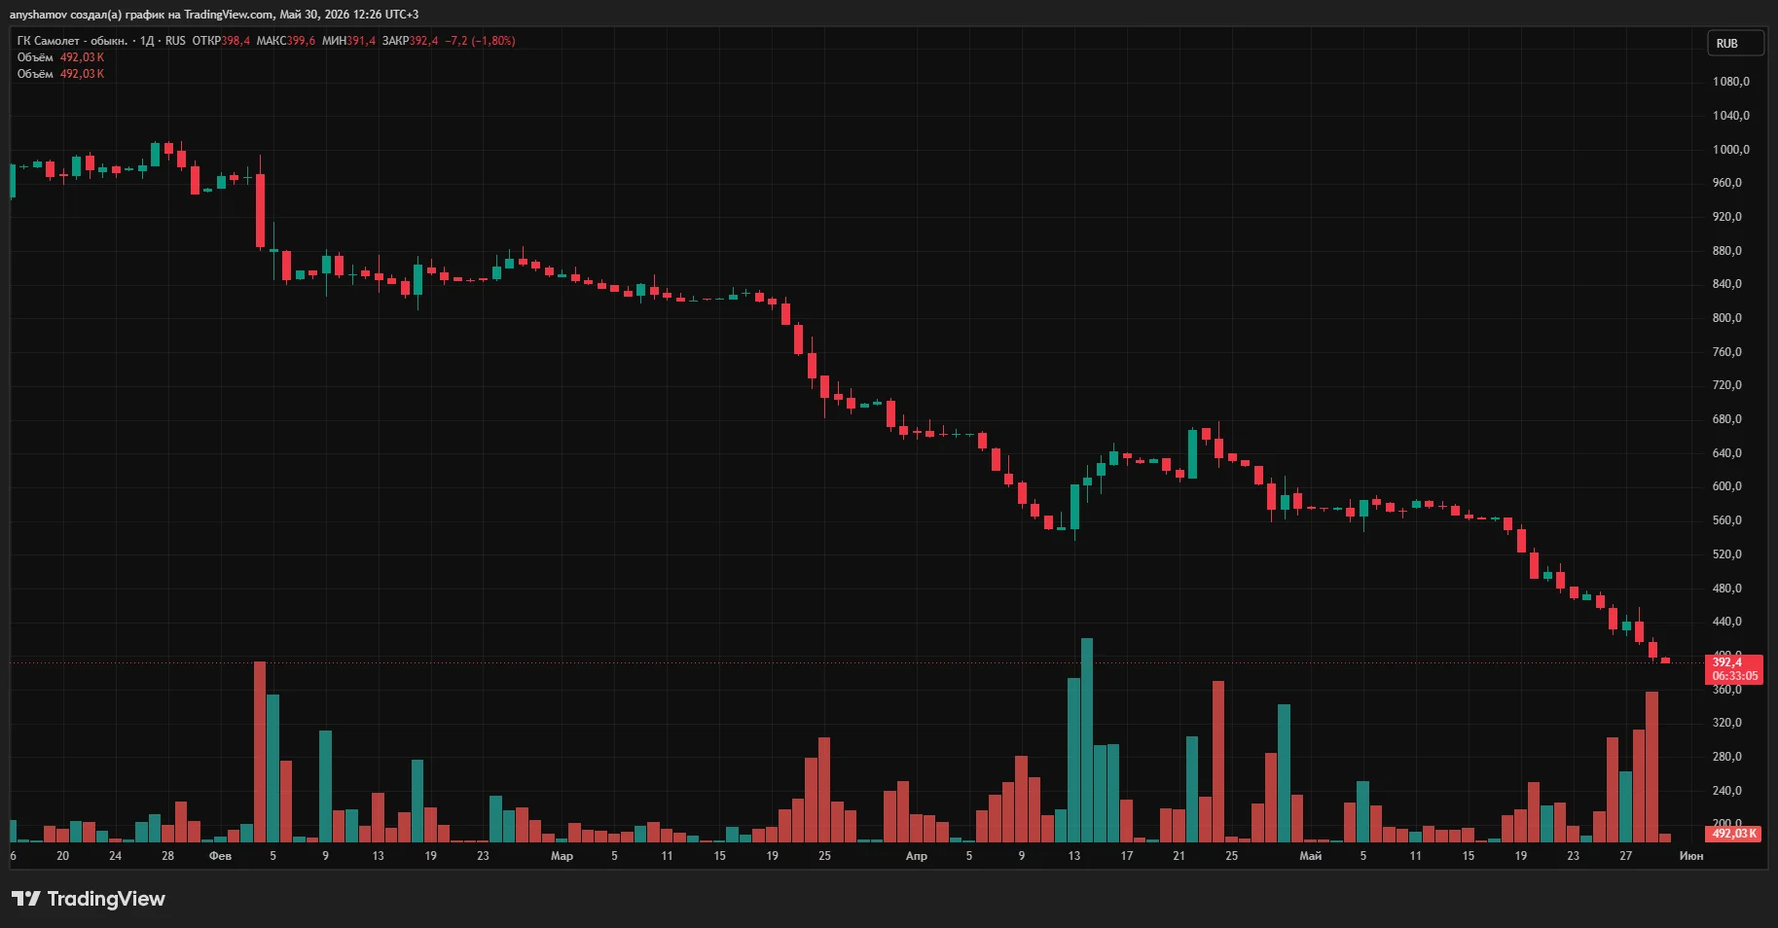Select the ГК Самолет symbol title in legend

[72, 41]
